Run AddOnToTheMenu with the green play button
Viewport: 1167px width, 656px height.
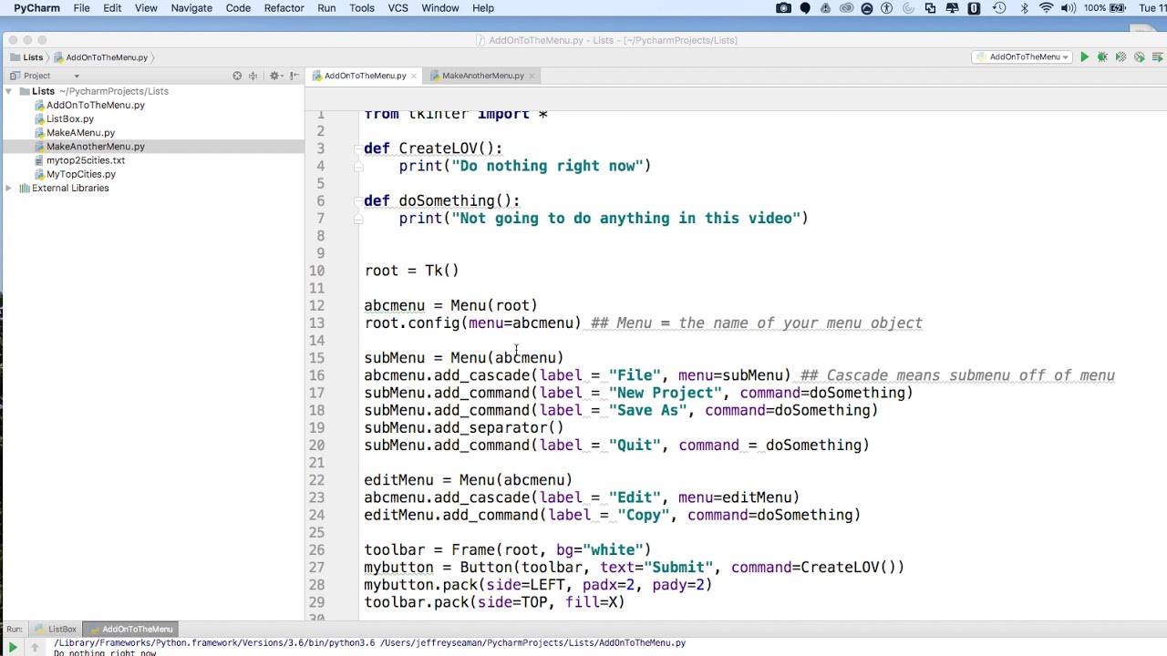pyautogui.click(x=1084, y=57)
